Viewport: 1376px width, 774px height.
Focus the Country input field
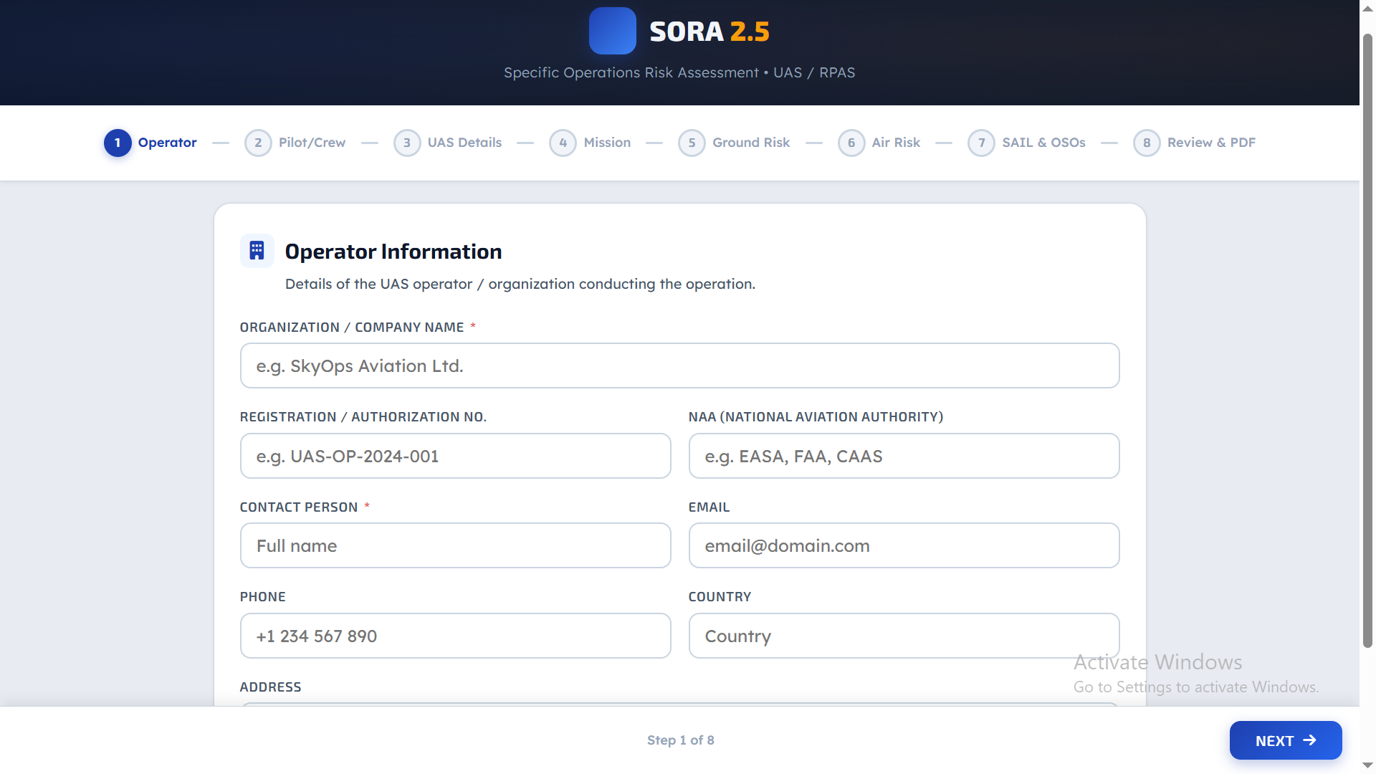pos(904,636)
